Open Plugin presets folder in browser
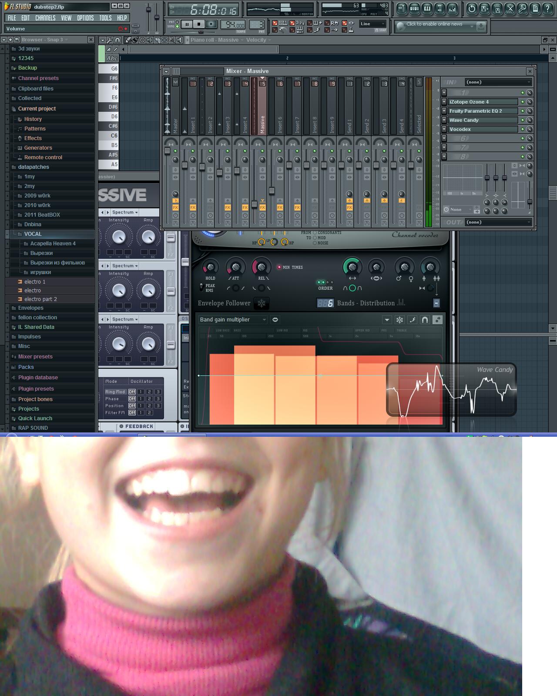The width and height of the screenshot is (557, 696). pos(36,389)
